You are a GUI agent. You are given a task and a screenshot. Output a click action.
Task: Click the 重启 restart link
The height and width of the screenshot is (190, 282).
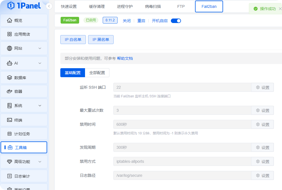141,21
